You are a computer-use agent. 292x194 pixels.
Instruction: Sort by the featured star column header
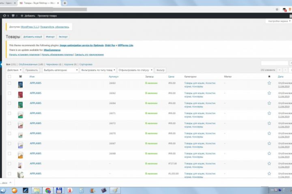[x=269, y=76]
